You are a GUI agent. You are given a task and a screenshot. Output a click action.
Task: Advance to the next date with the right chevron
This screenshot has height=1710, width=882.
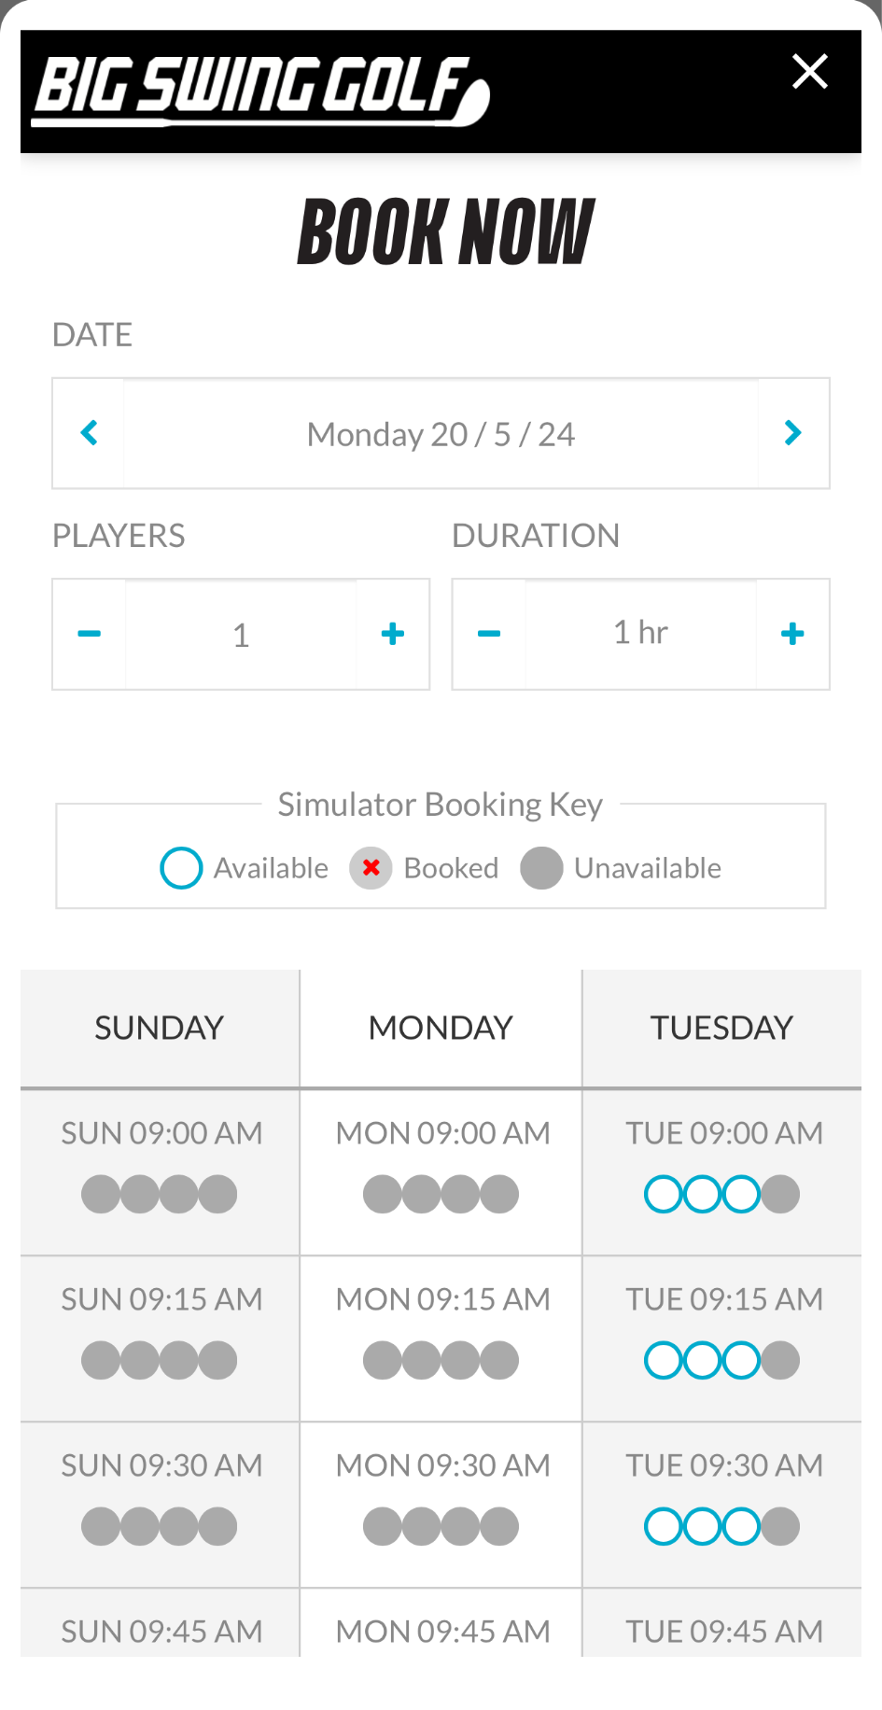click(x=793, y=433)
